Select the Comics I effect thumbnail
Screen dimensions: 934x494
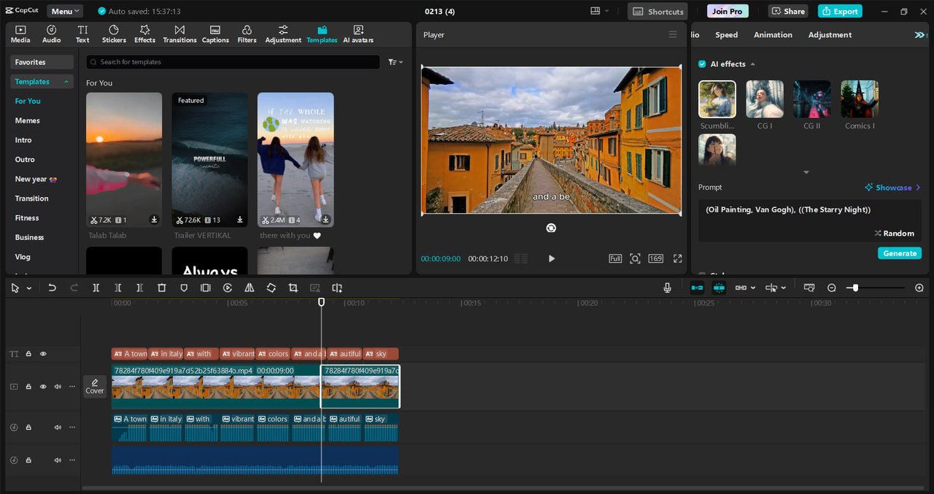(860, 99)
